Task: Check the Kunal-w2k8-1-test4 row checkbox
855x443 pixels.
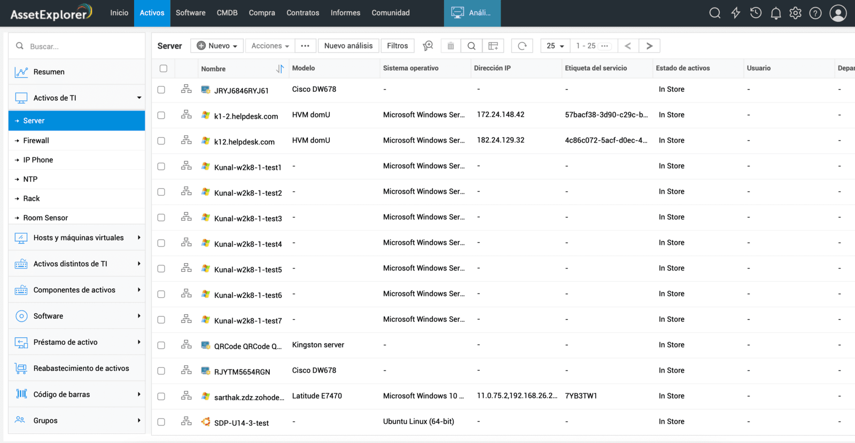Action: click(x=161, y=243)
